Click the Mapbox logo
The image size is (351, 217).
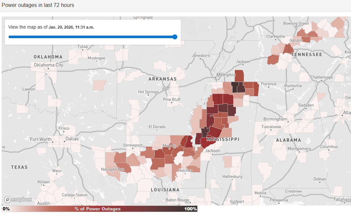point(18,199)
